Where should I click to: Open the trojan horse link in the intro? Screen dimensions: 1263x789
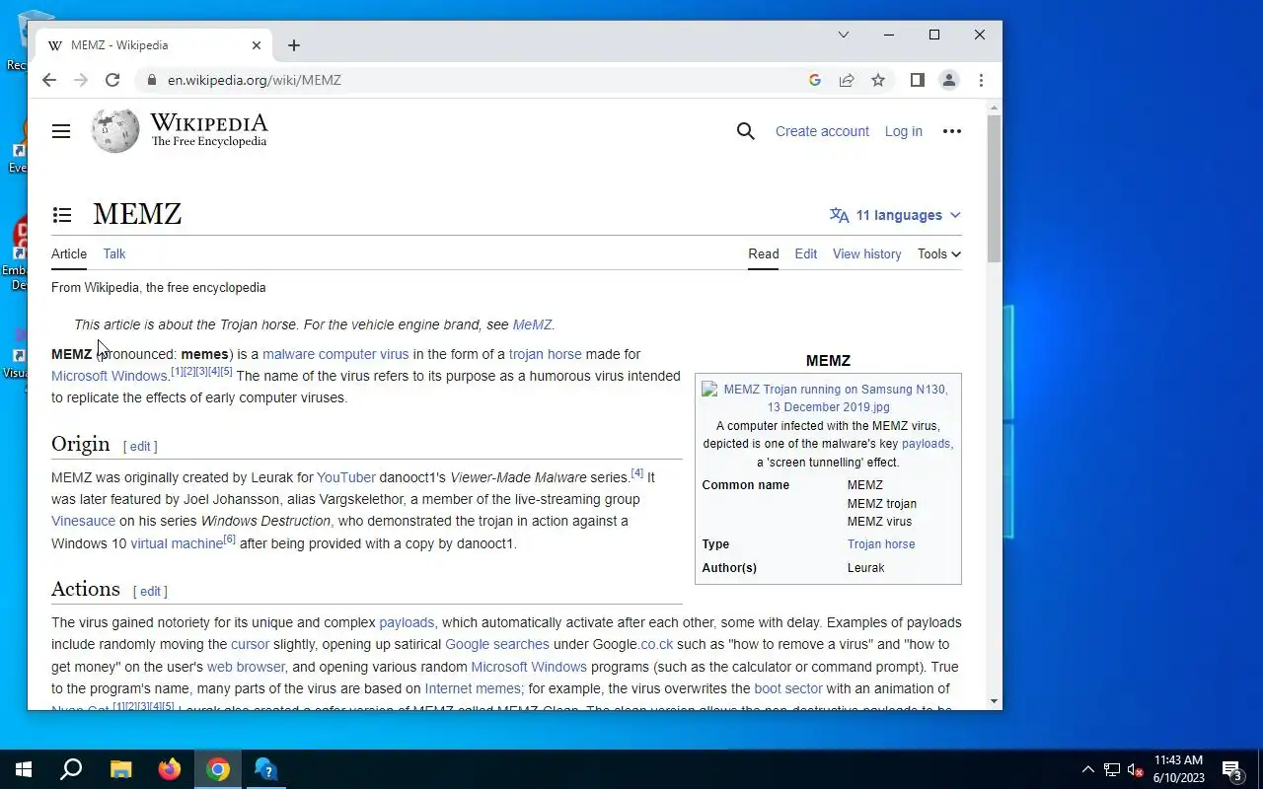tap(545, 354)
